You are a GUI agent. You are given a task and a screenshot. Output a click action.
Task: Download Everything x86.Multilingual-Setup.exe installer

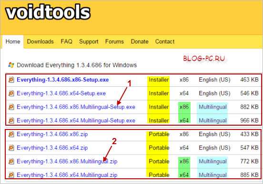point(76,107)
